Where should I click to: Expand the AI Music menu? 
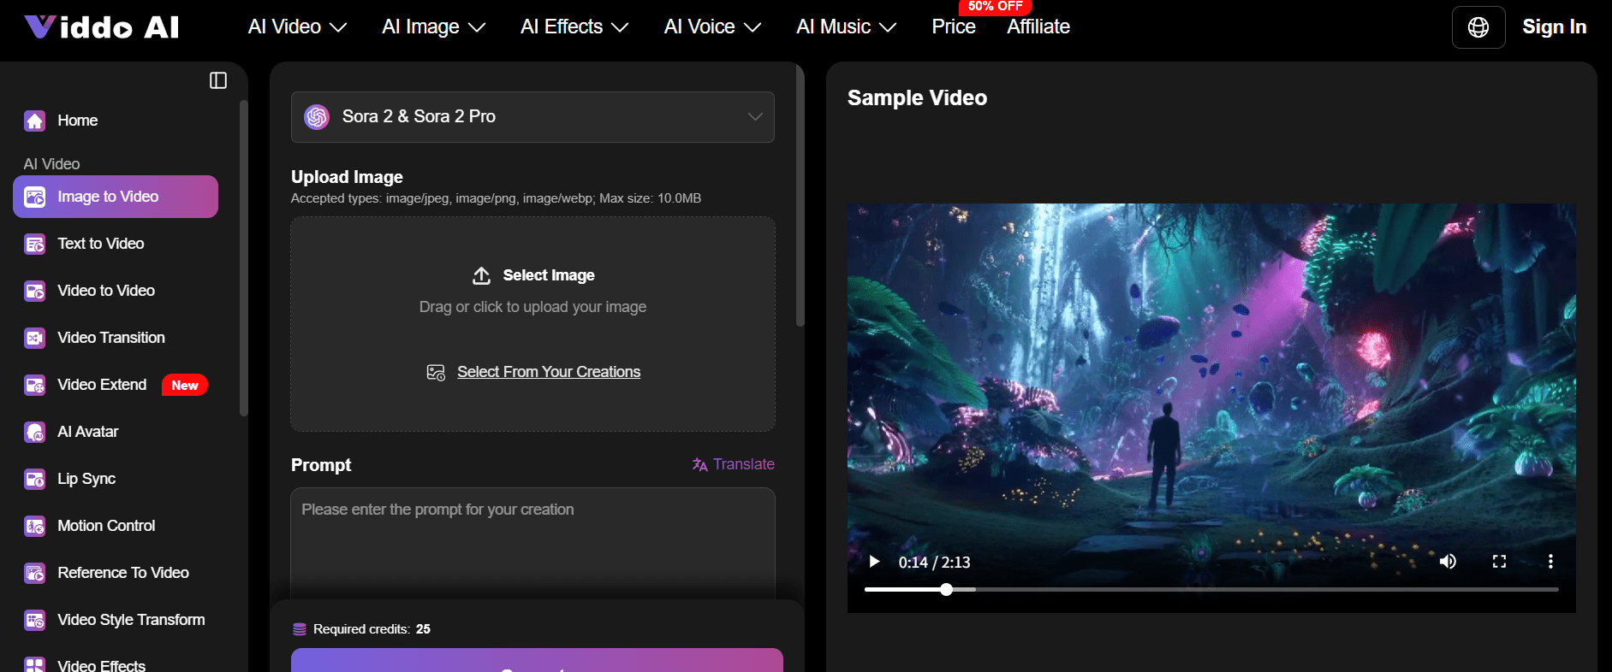click(x=846, y=27)
